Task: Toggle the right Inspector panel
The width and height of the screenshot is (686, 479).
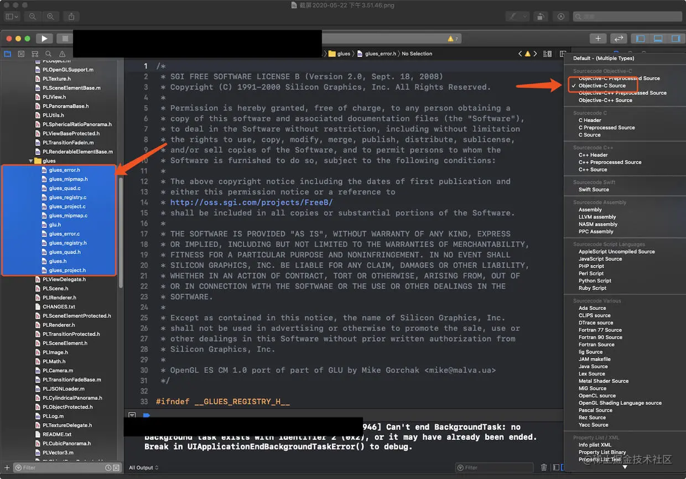Action: coord(675,39)
